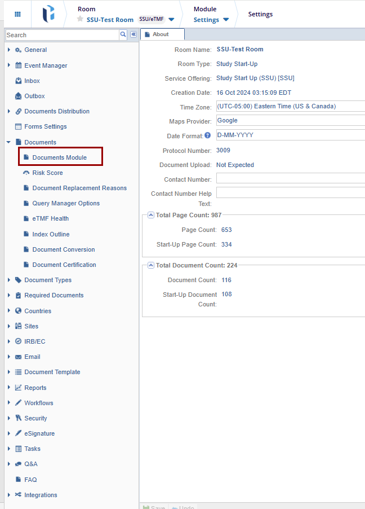Open the Module Settings dropdown
Image resolution: width=365 pixels, height=509 pixels.
point(211,20)
